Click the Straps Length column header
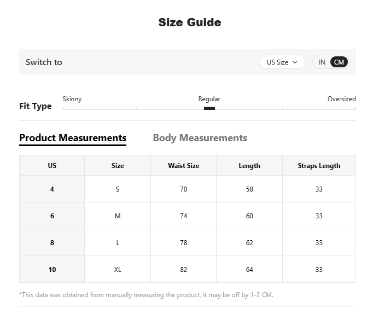Viewport: 373px width, 313px height. click(319, 165)
